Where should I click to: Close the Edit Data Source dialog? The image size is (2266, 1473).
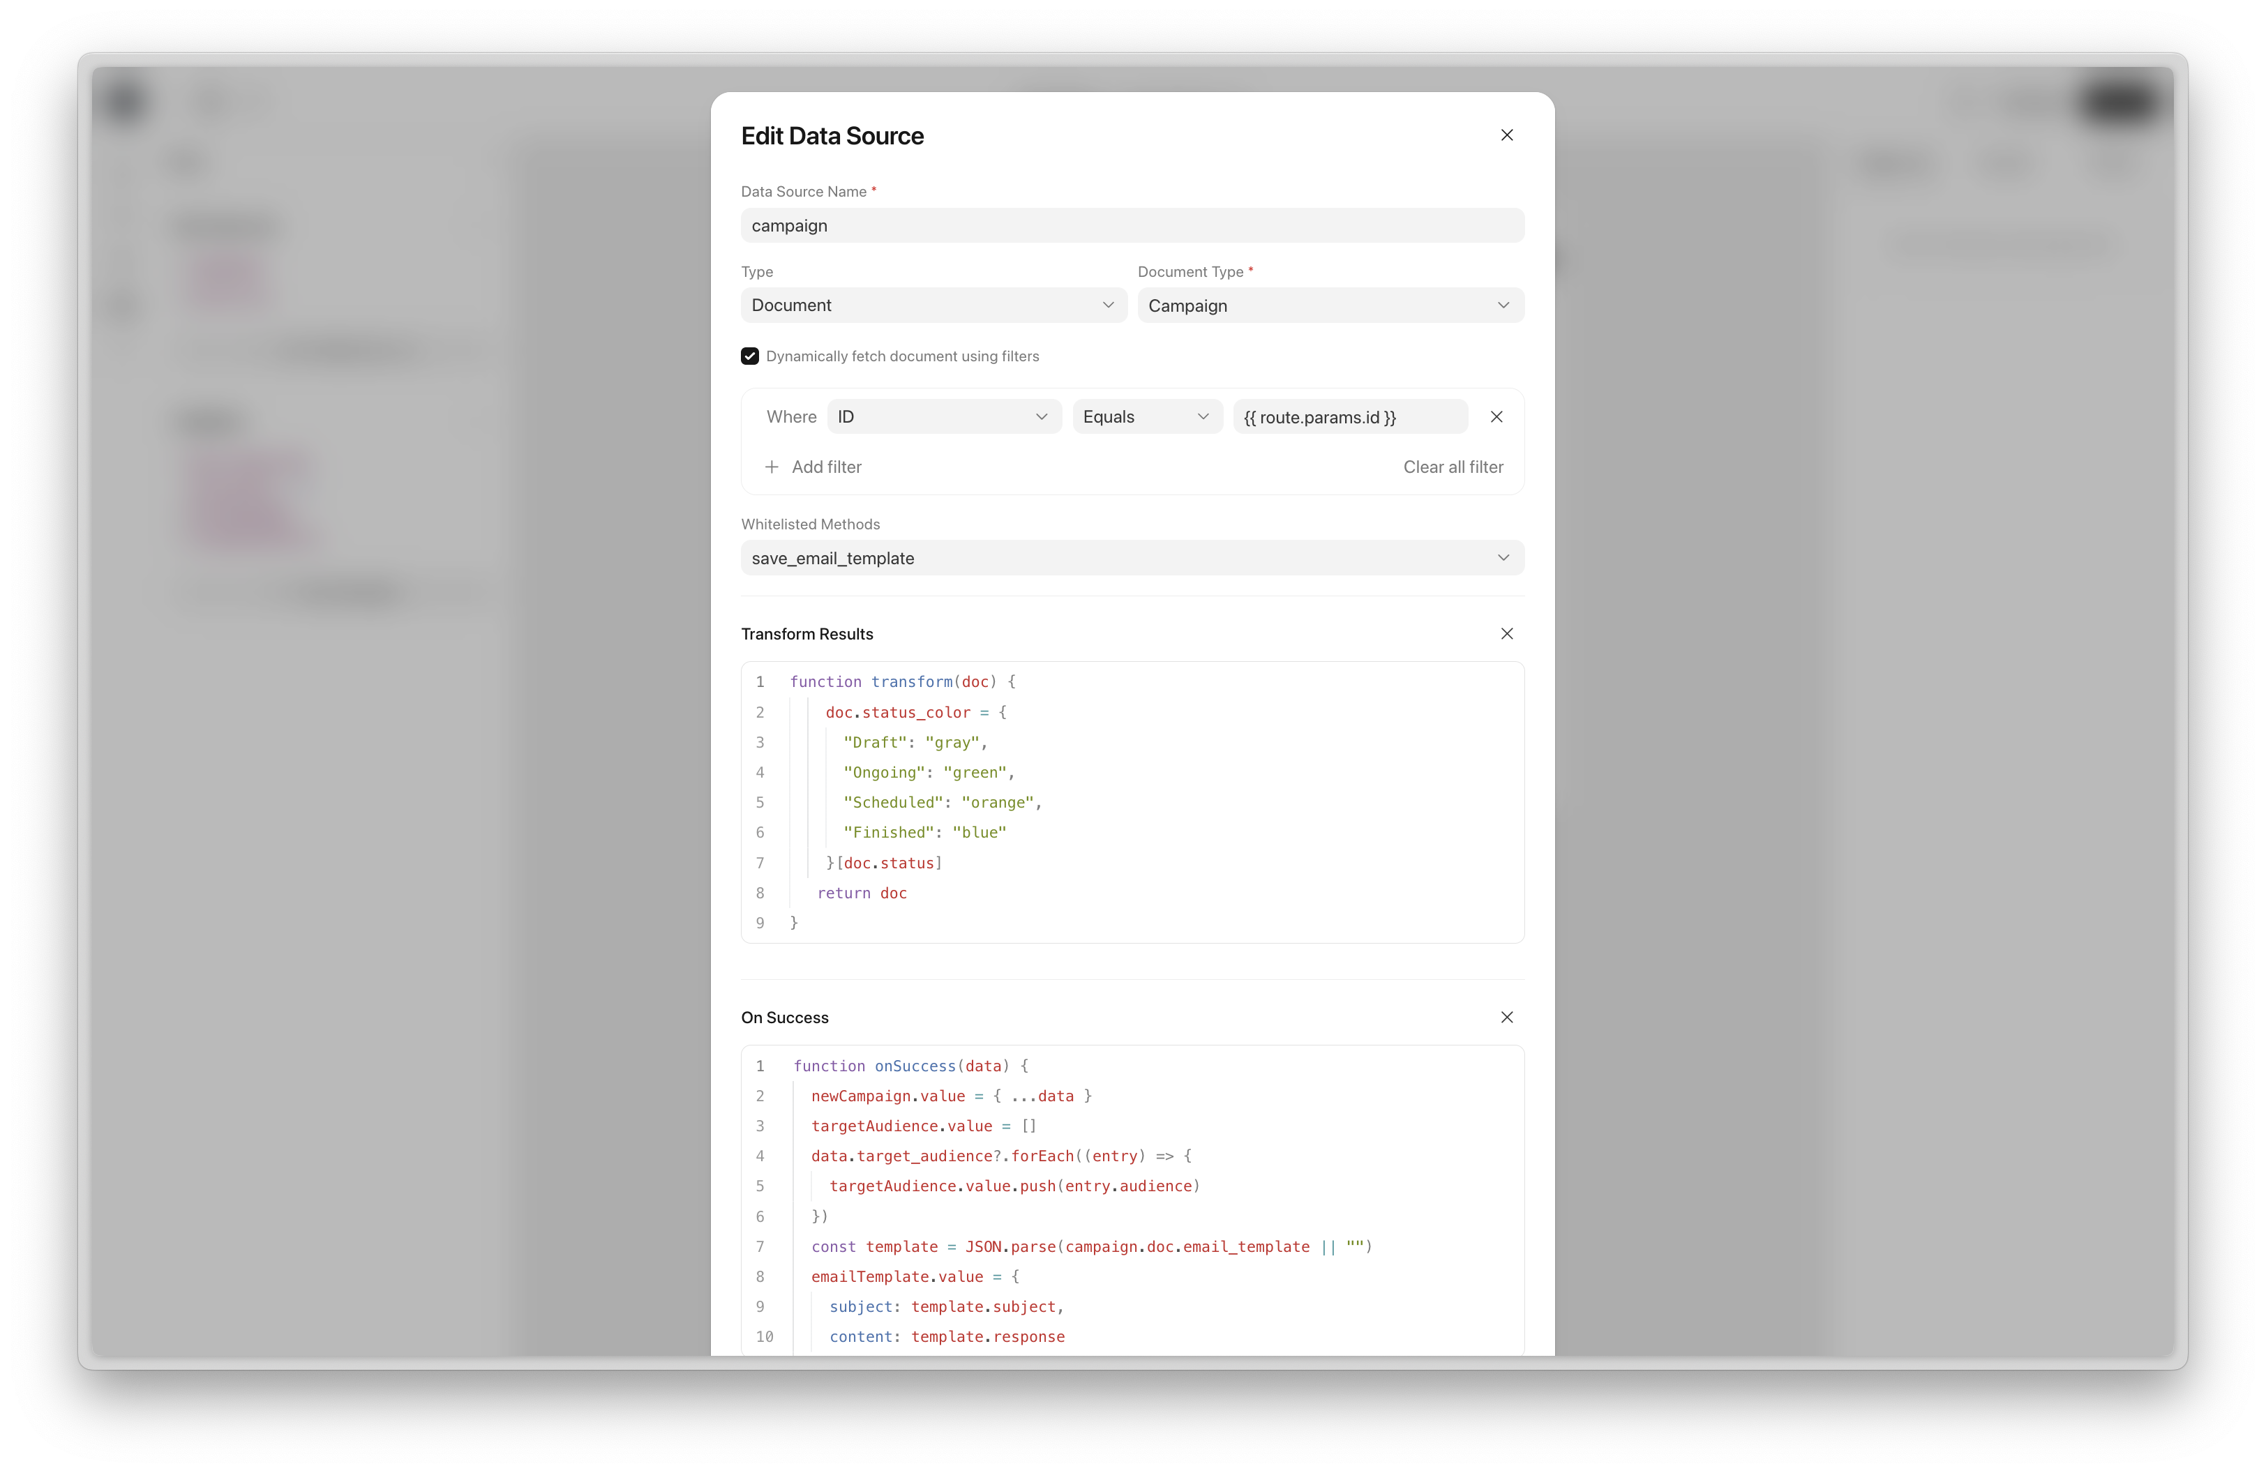tap(1506, 135)
